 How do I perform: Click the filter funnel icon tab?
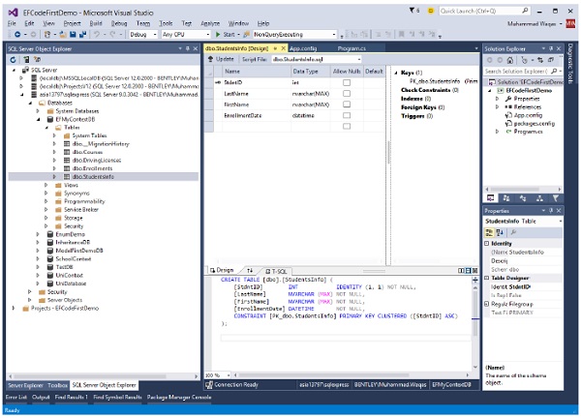(x=556, y=198)
